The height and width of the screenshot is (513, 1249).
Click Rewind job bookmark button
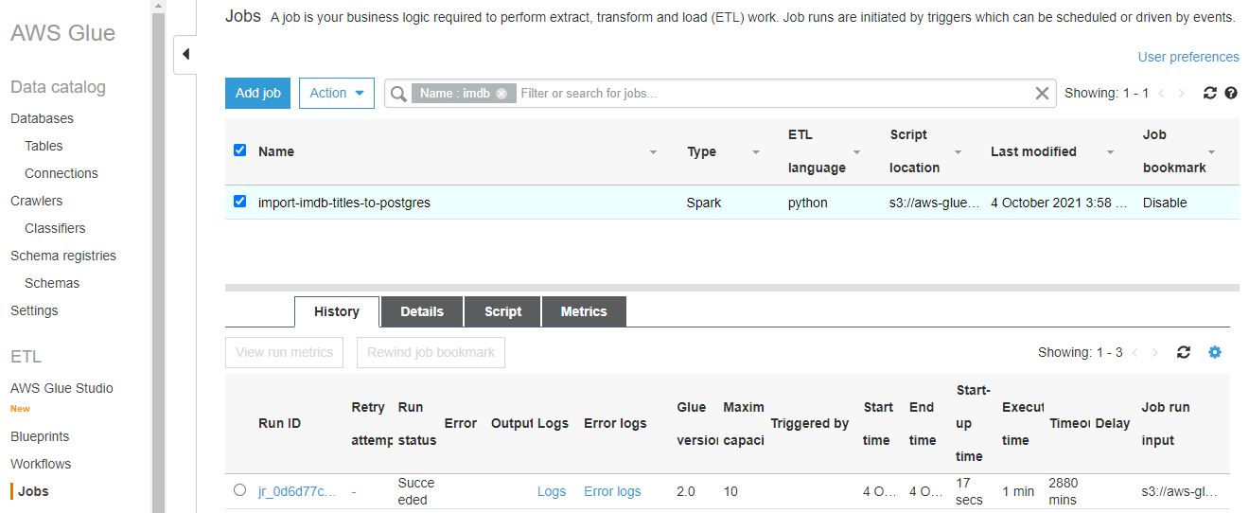coord(431,352)
